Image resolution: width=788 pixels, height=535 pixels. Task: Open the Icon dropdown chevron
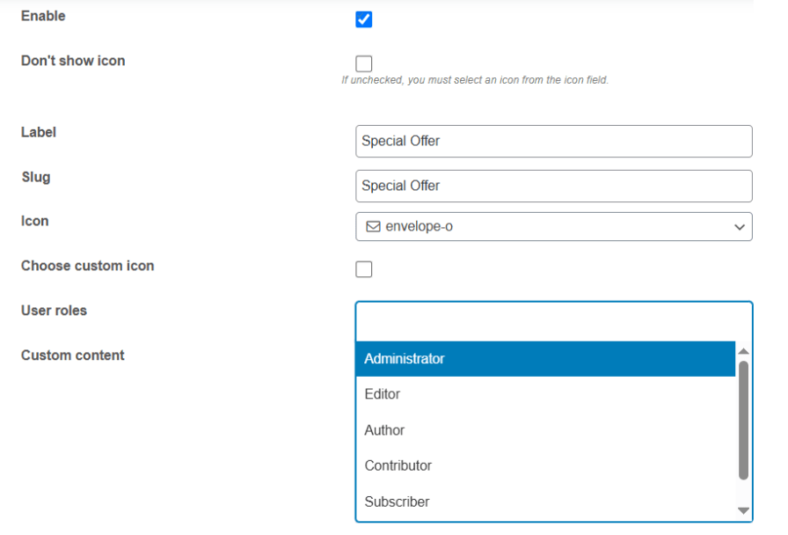tap(741, 226)
